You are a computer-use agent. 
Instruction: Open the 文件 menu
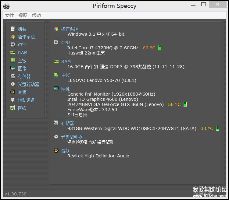click(x=9, y=15)
